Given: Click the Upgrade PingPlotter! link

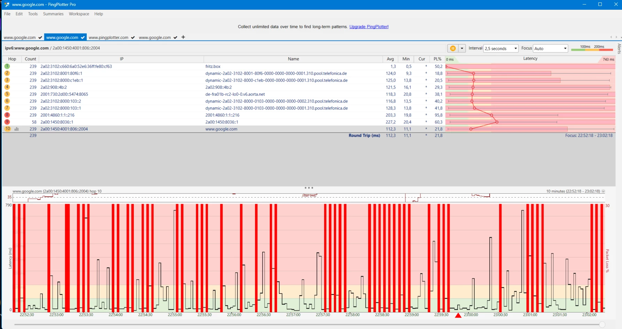Looking at the screenshot, I should click(369, 27).
